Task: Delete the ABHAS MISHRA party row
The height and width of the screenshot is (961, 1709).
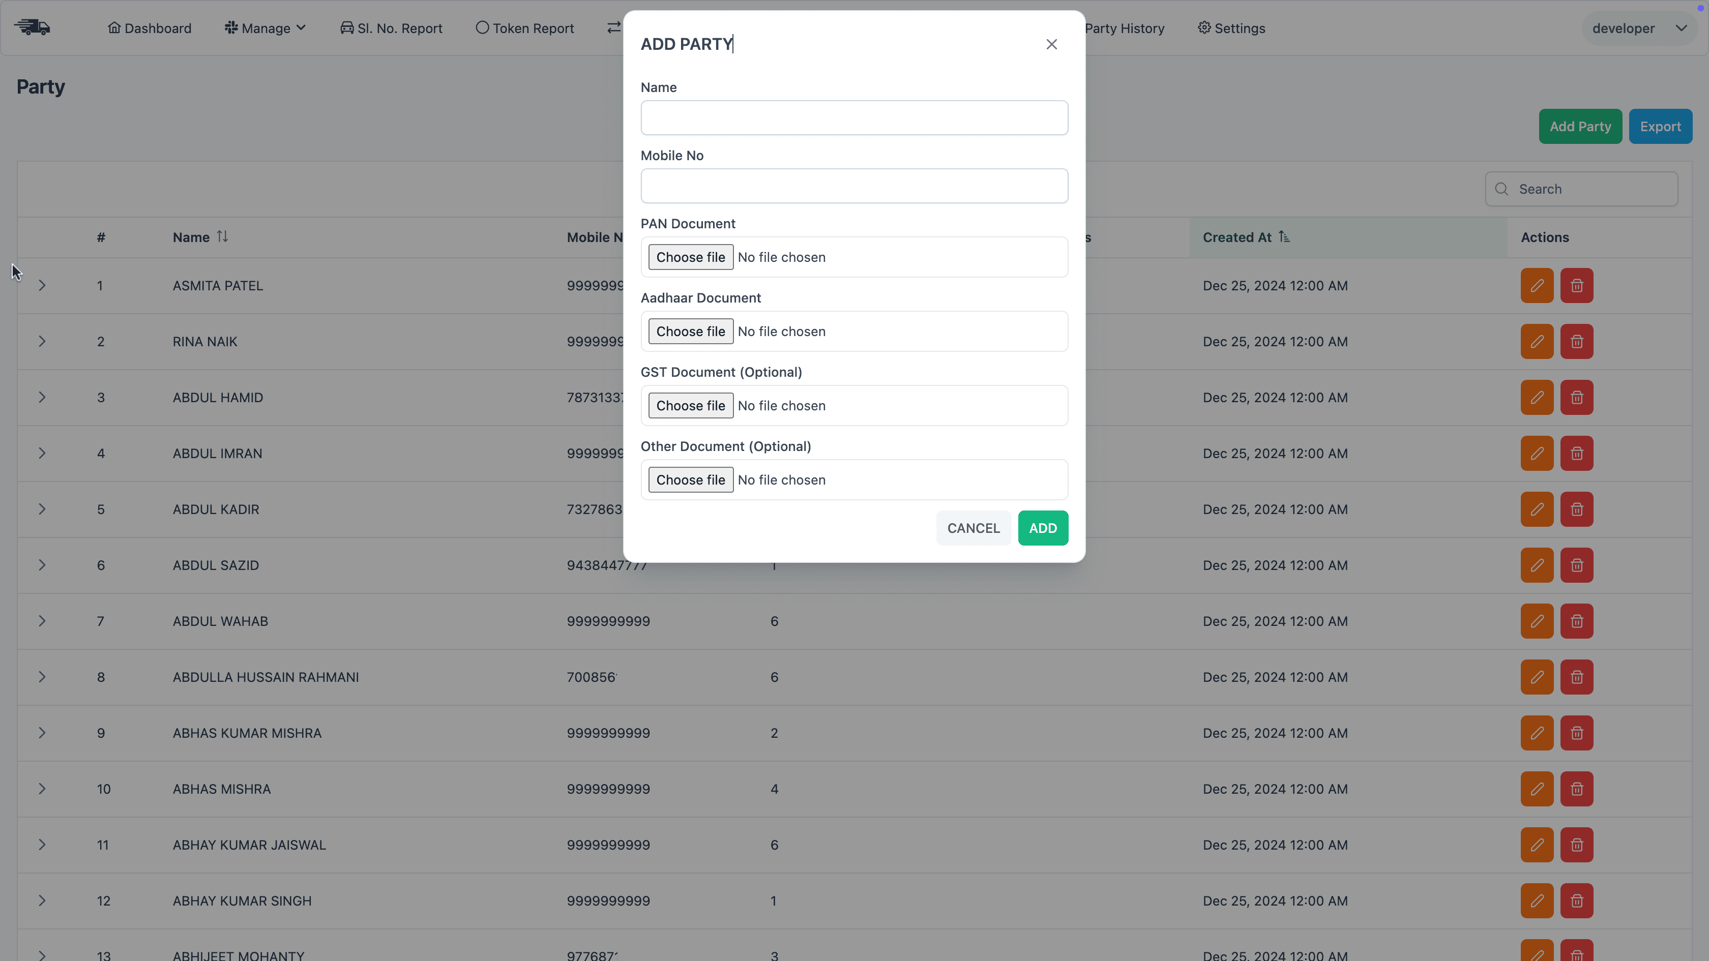Action: [x=1576, y=789]
